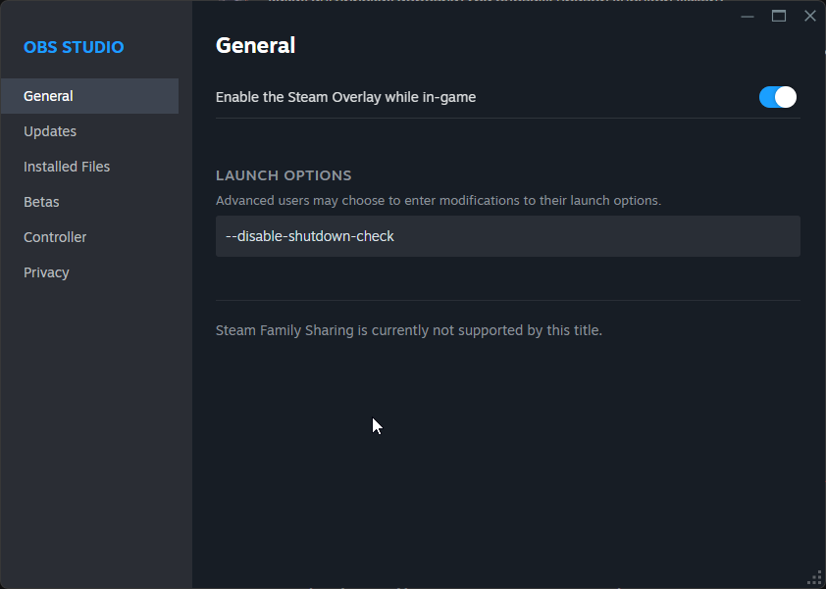
Task: Maximize the properties window
Action: pyautogui.click(x=779, y=16)
